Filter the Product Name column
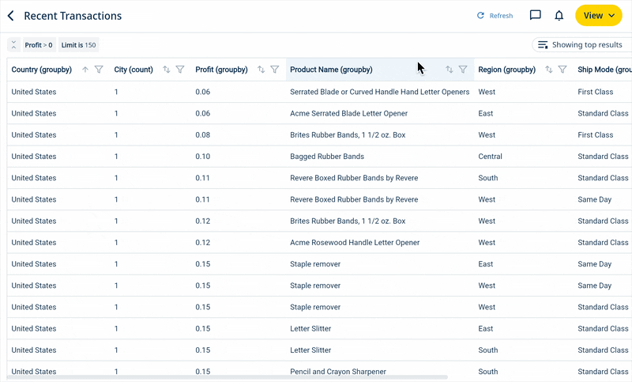Screen dimensions: 632x382 463,70
